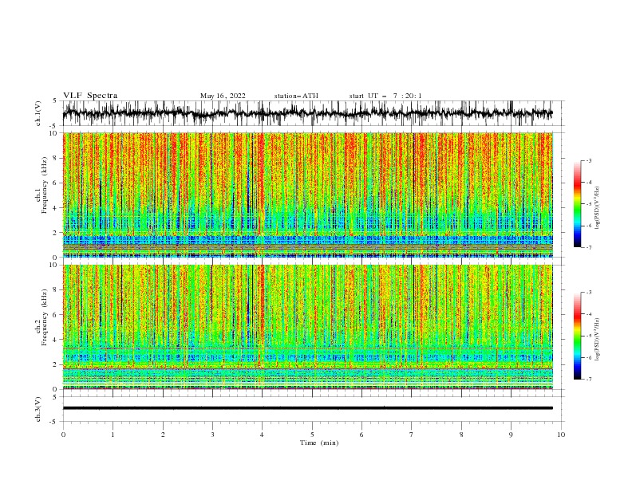Click the "1" tick on the time axis

[x=113, y=435]
